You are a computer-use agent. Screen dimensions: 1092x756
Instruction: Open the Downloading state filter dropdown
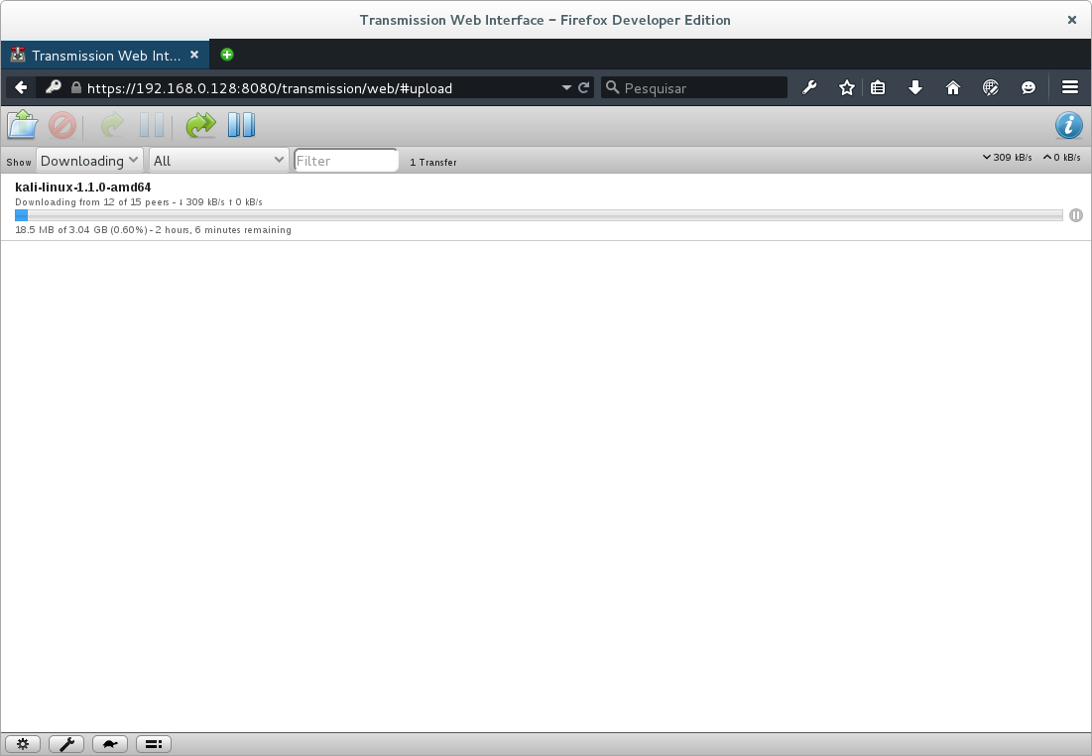coord(89,161)
